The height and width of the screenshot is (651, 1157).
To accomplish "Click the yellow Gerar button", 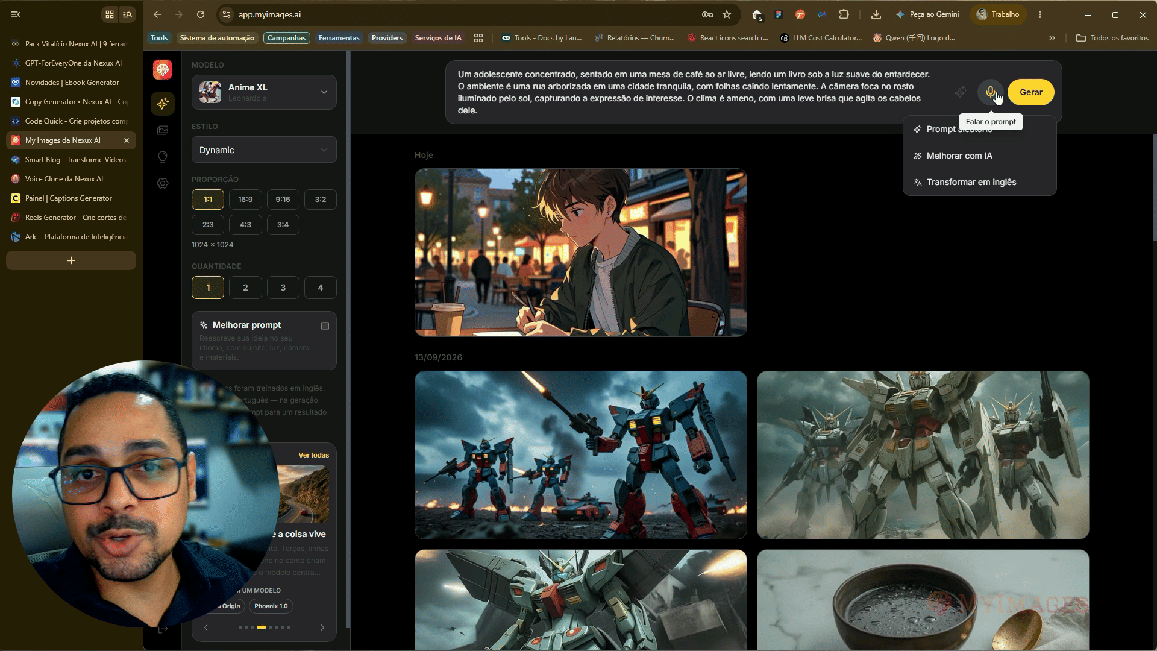I will tap(1030, 92).
